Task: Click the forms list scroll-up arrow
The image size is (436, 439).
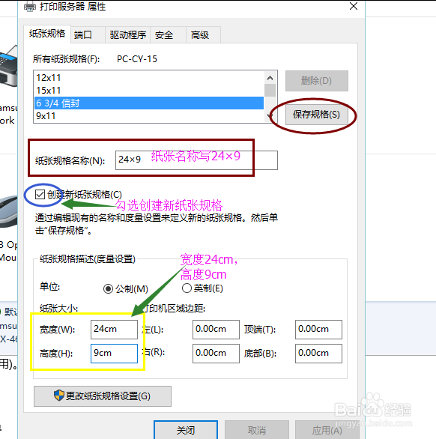Action: coord(270,78)
